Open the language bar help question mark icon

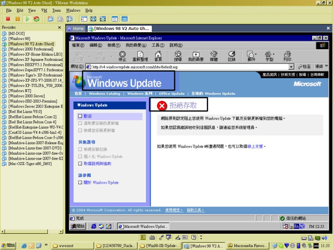coord(194,237)
